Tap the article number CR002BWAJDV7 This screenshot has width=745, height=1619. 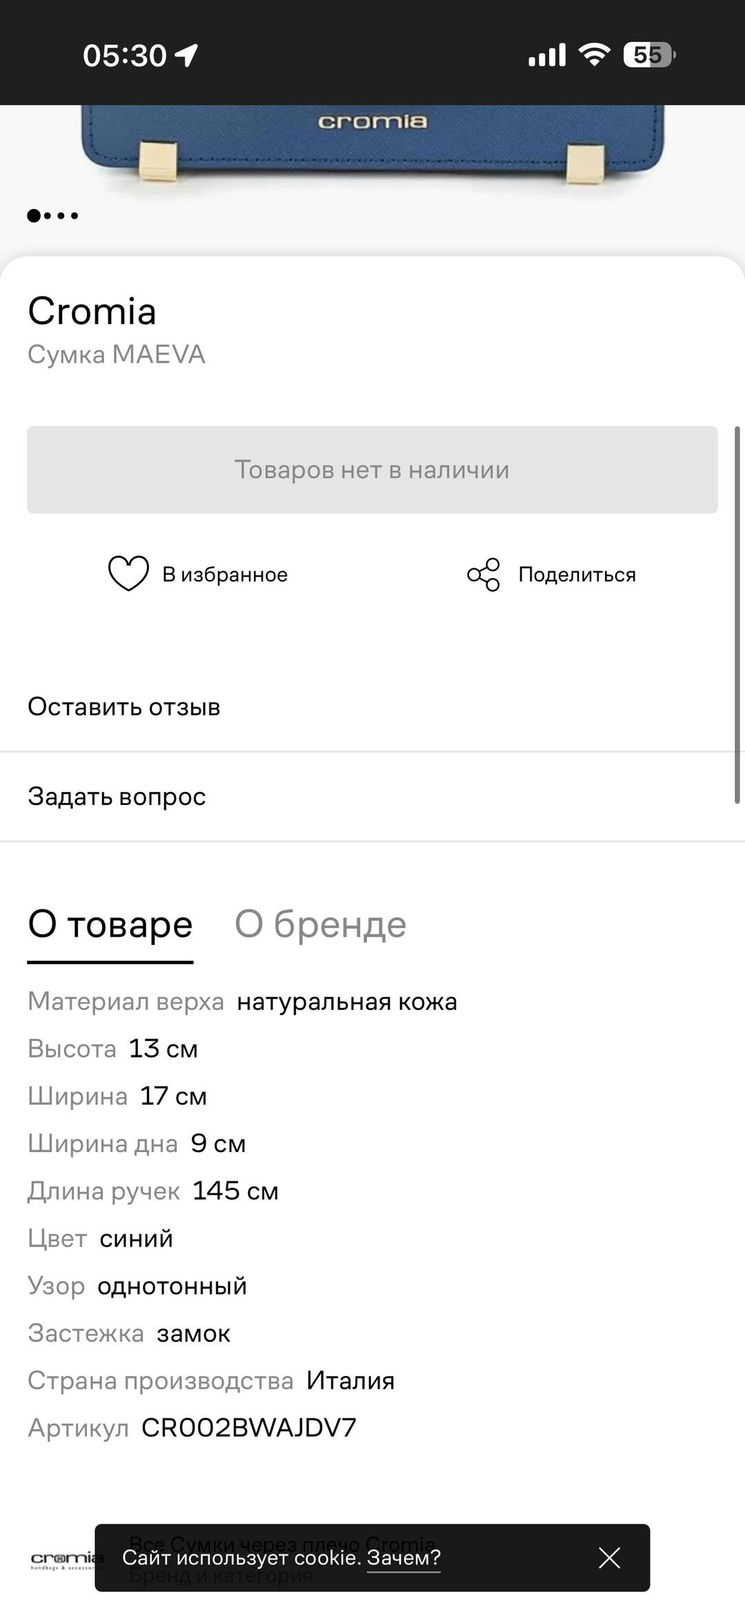tap(249, 1428)
